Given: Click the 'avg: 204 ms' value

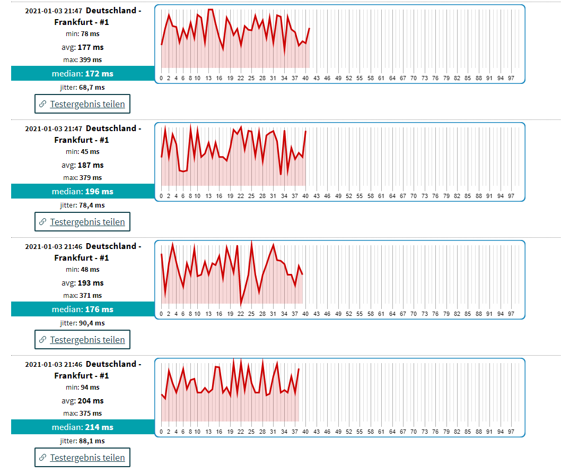Looking at the screenshot, I should click(83, 401).
